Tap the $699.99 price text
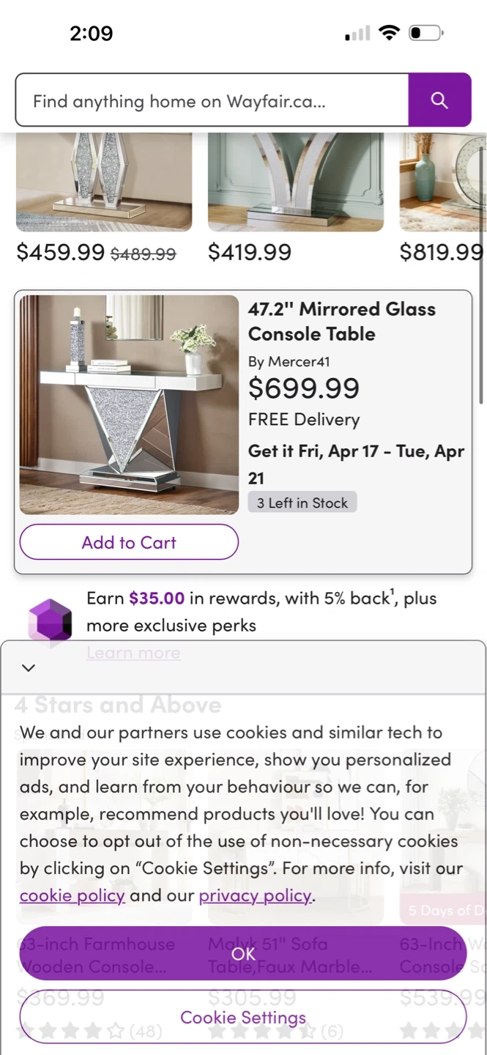Viewport: 487px width, 1055px height. (x=303, y=388)
